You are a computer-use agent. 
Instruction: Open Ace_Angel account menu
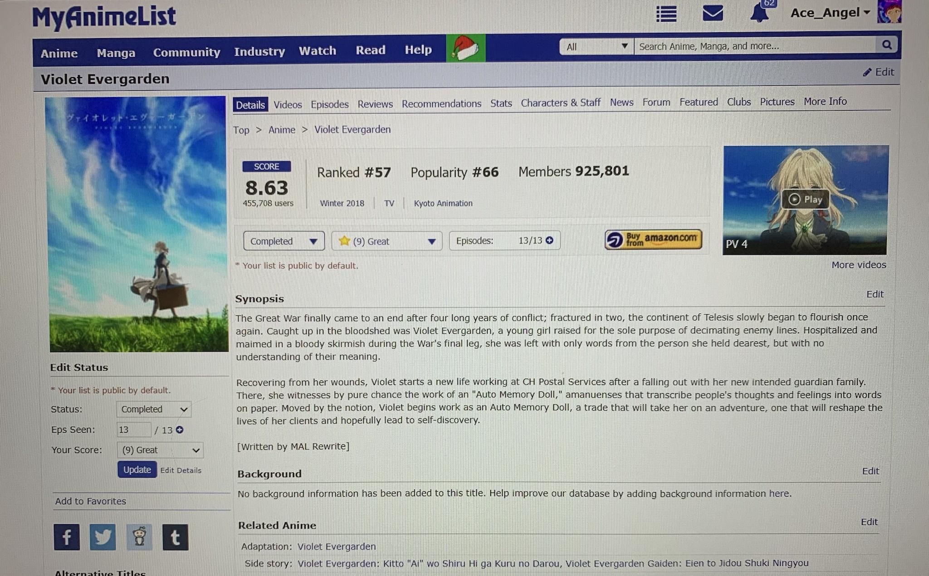(830, 13)
